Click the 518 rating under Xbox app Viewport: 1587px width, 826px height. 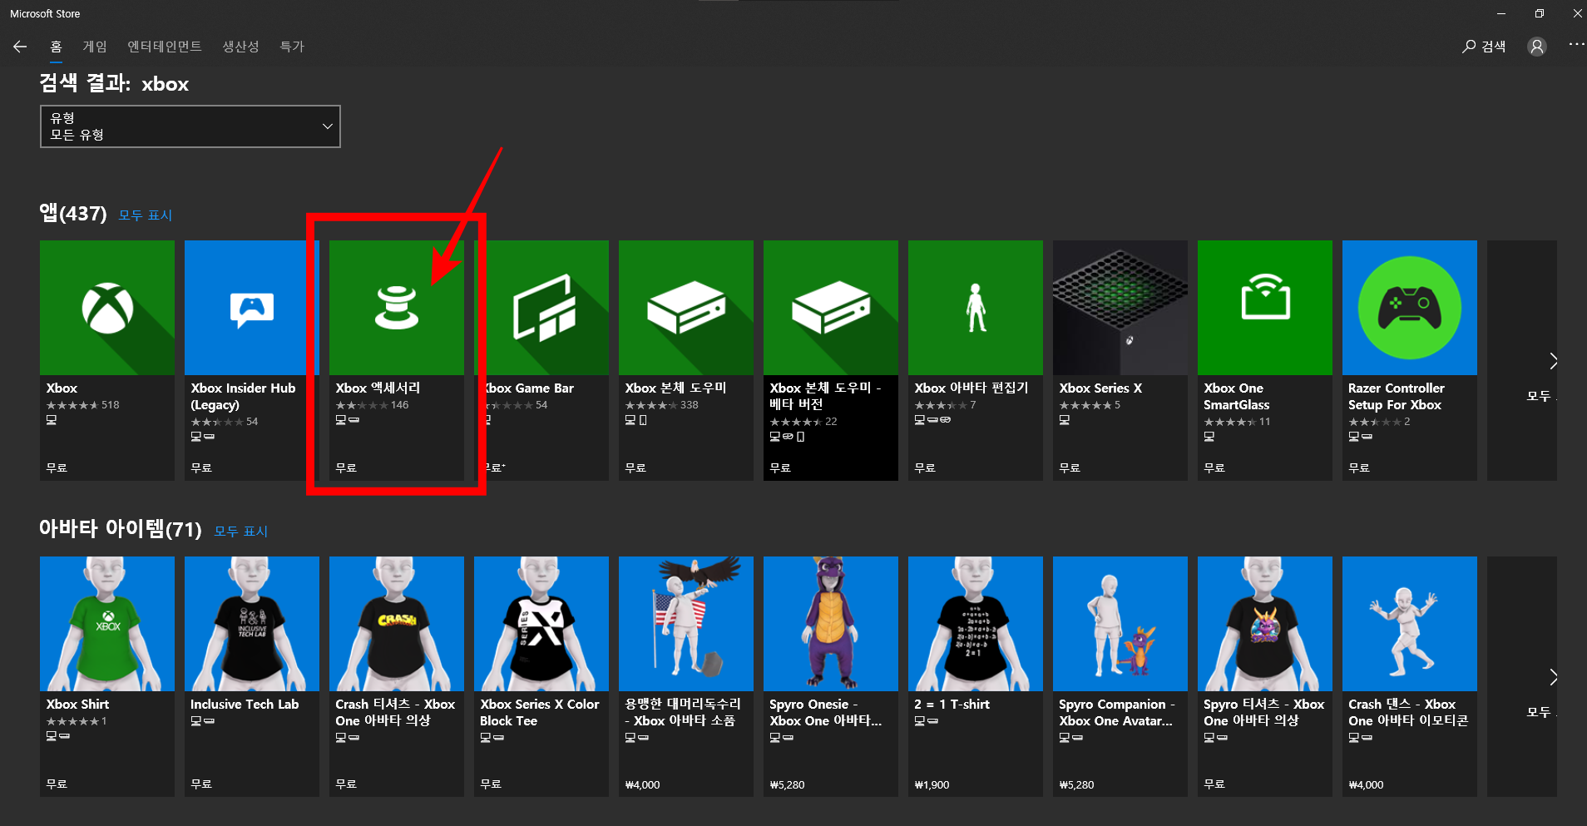pos(111,405)
